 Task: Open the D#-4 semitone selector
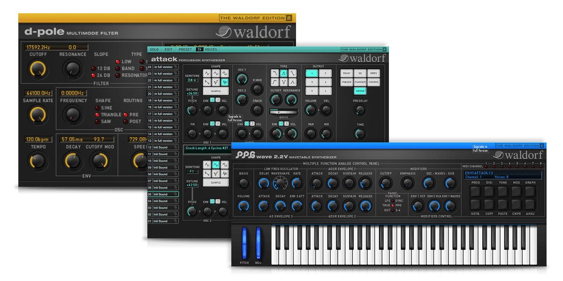click(192, 80)
